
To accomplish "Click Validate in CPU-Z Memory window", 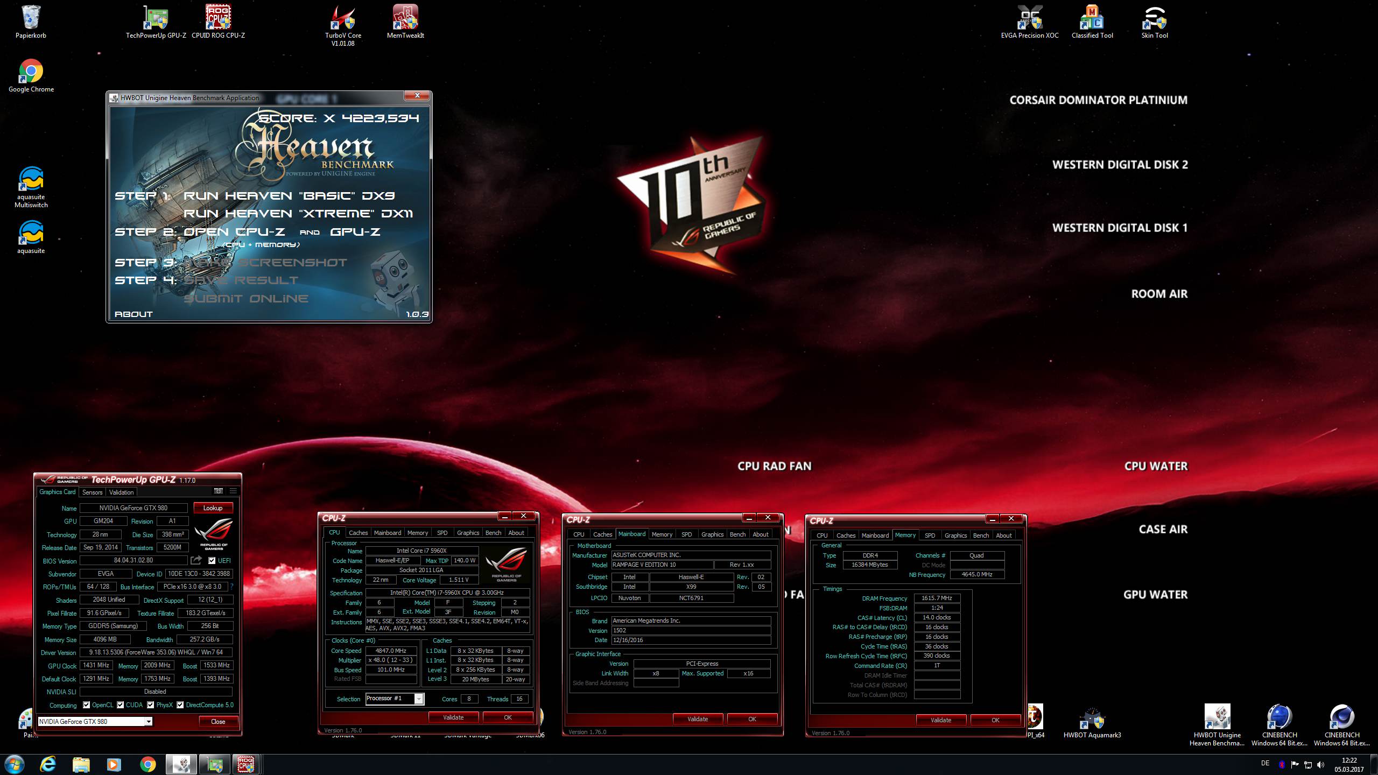I will pos(941,720).
